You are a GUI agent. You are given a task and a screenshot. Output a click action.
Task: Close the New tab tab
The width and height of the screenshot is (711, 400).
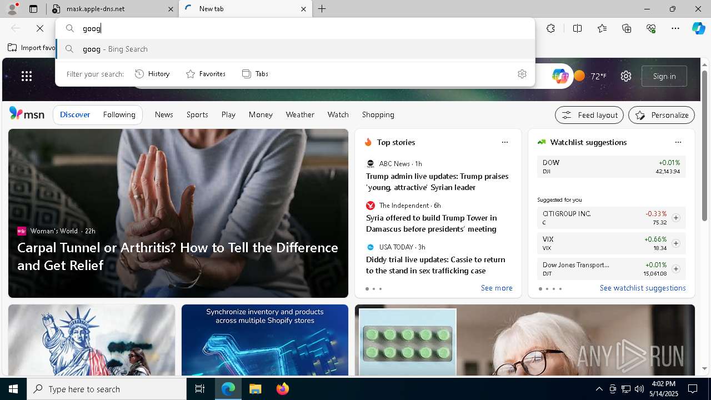tap(303, 9)
